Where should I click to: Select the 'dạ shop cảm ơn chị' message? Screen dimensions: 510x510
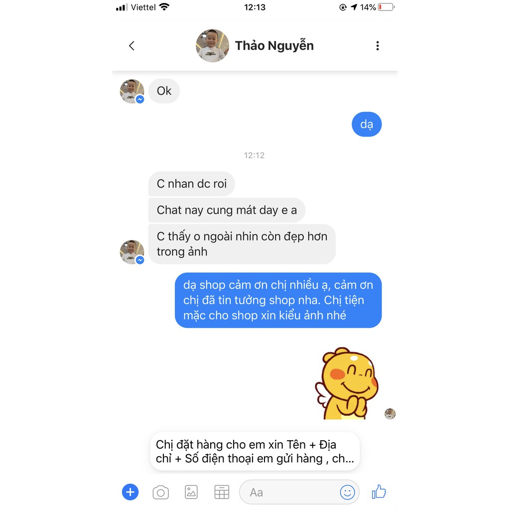(278, 300)
